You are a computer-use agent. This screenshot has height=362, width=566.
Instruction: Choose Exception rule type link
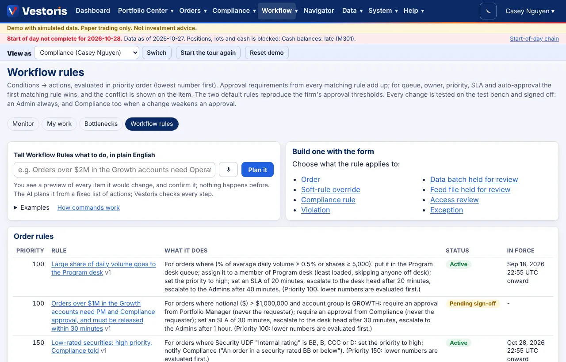(447, 210)
